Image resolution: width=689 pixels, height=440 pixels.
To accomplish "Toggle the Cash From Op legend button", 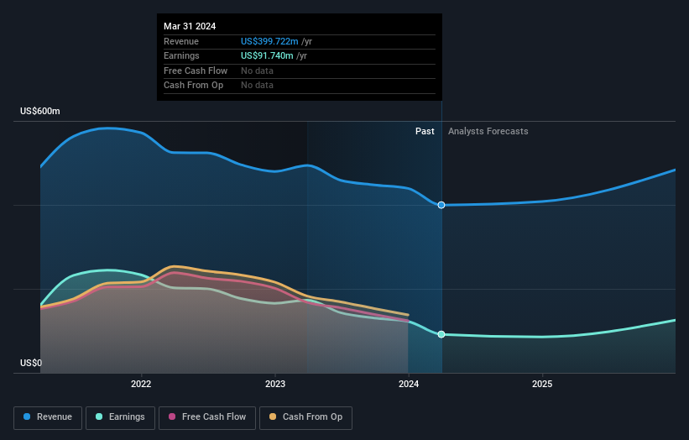I will 305,417.
